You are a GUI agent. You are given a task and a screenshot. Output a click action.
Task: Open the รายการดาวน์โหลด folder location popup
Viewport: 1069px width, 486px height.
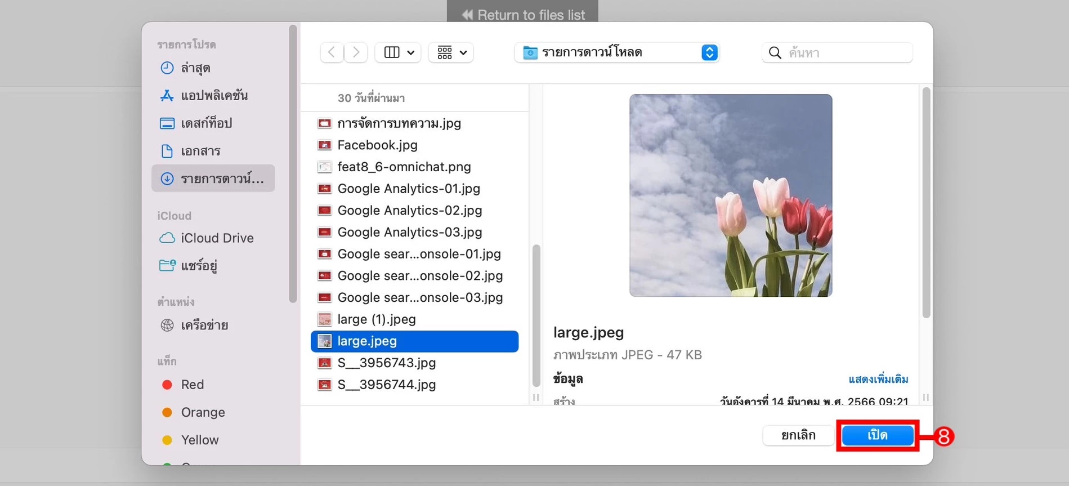(x=617, y=52)
